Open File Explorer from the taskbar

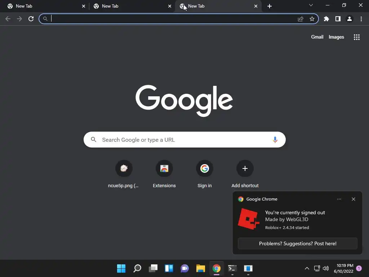pos(201,268)
